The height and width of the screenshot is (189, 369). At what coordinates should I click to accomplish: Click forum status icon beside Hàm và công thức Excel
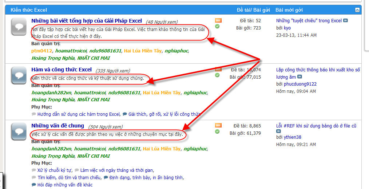coord(19,75)
